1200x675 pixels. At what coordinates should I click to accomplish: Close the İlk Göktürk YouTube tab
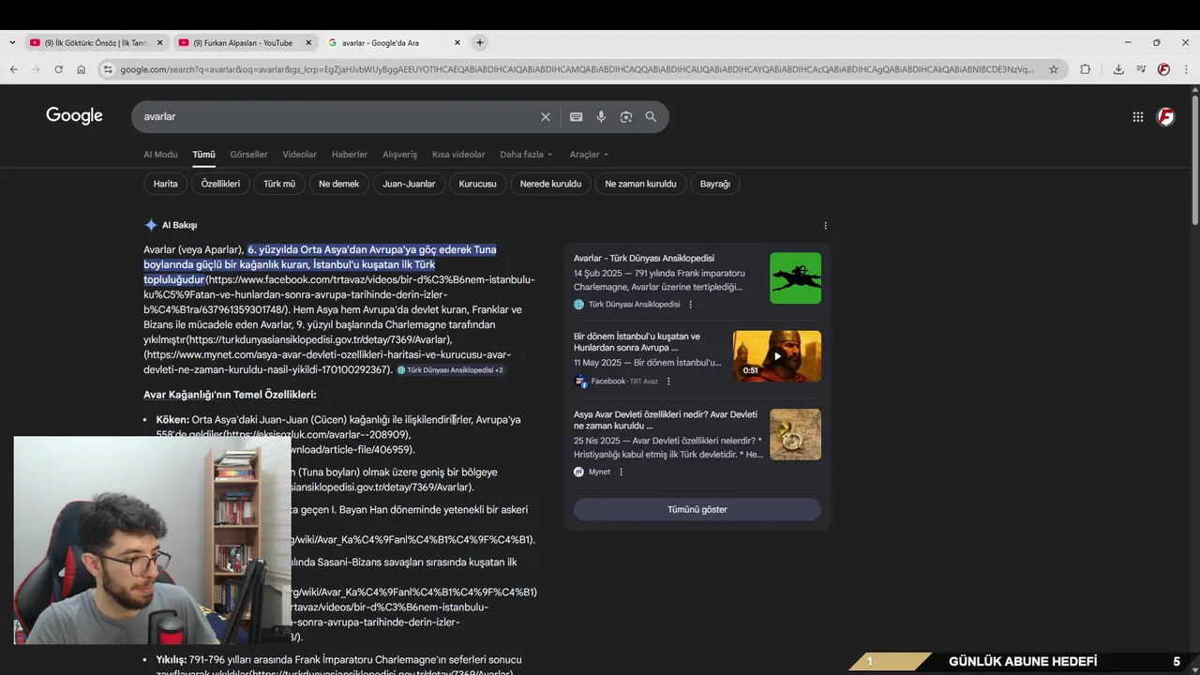159,42
